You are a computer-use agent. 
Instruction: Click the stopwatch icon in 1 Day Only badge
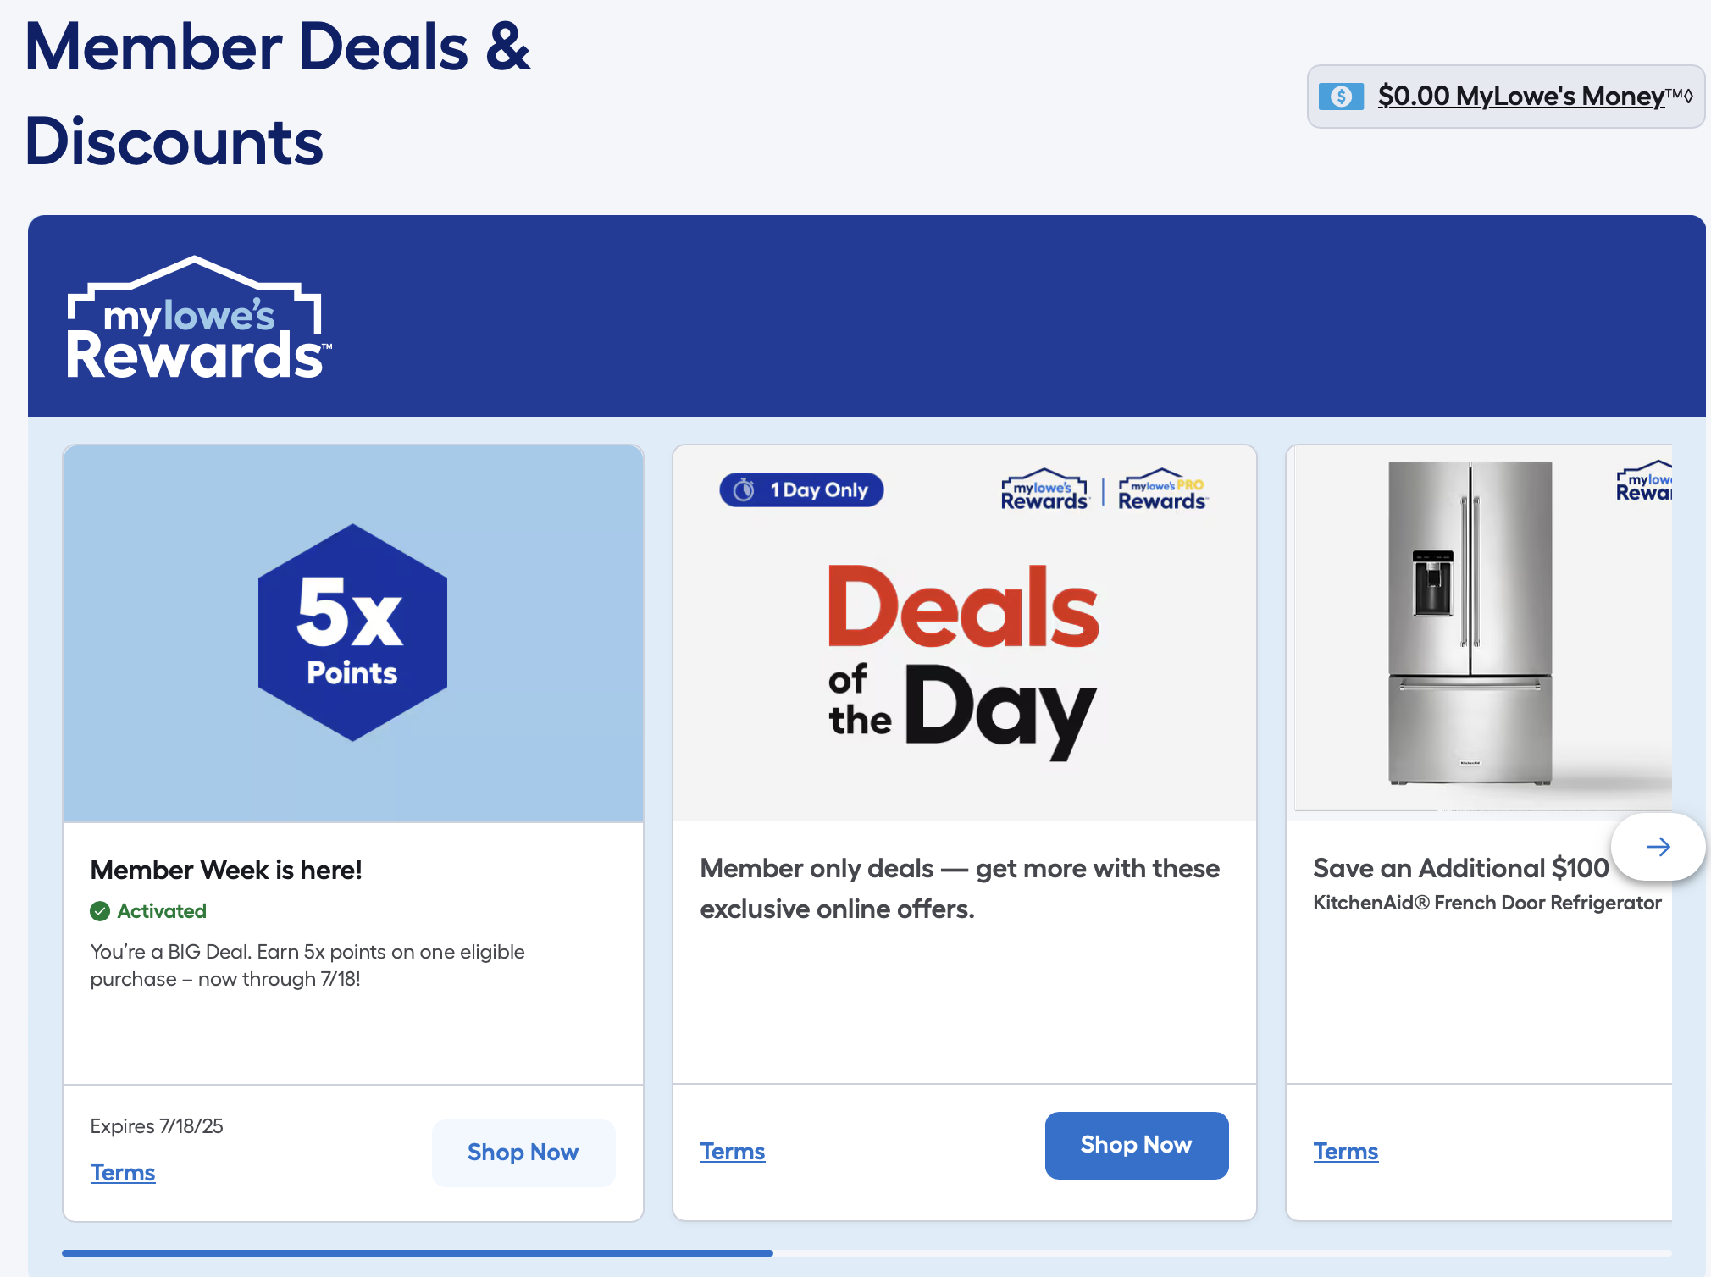[x=744, y=490]
